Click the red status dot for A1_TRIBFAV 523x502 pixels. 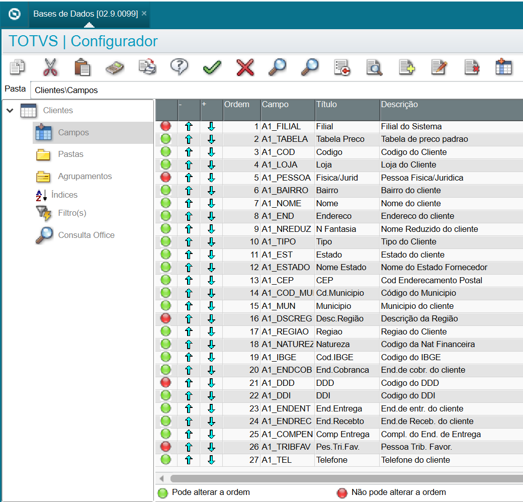tap(166, 446)
